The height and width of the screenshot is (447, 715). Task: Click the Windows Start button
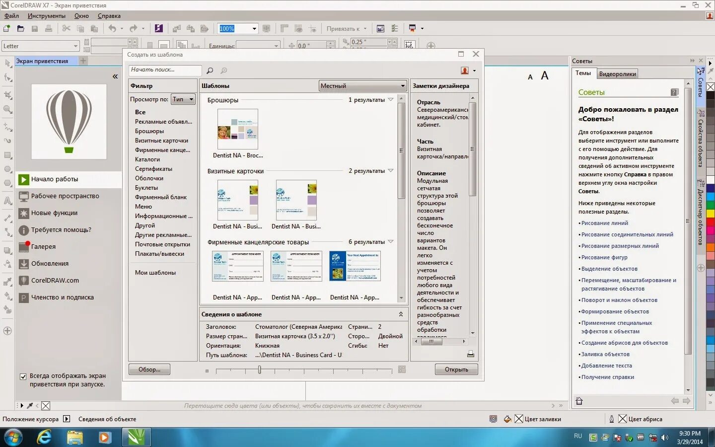pyautogui.click(x=12, y=438)
